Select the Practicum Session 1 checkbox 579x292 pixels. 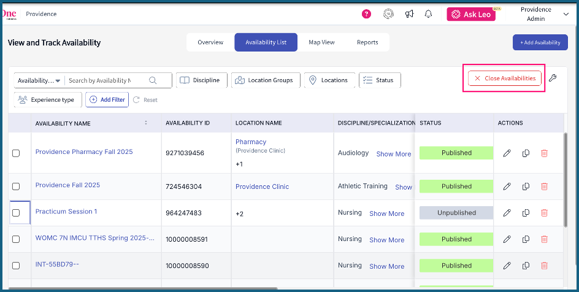(x=16, y=213)
